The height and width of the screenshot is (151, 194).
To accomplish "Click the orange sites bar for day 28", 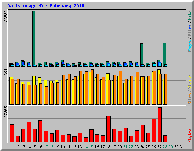I will 166,89.
